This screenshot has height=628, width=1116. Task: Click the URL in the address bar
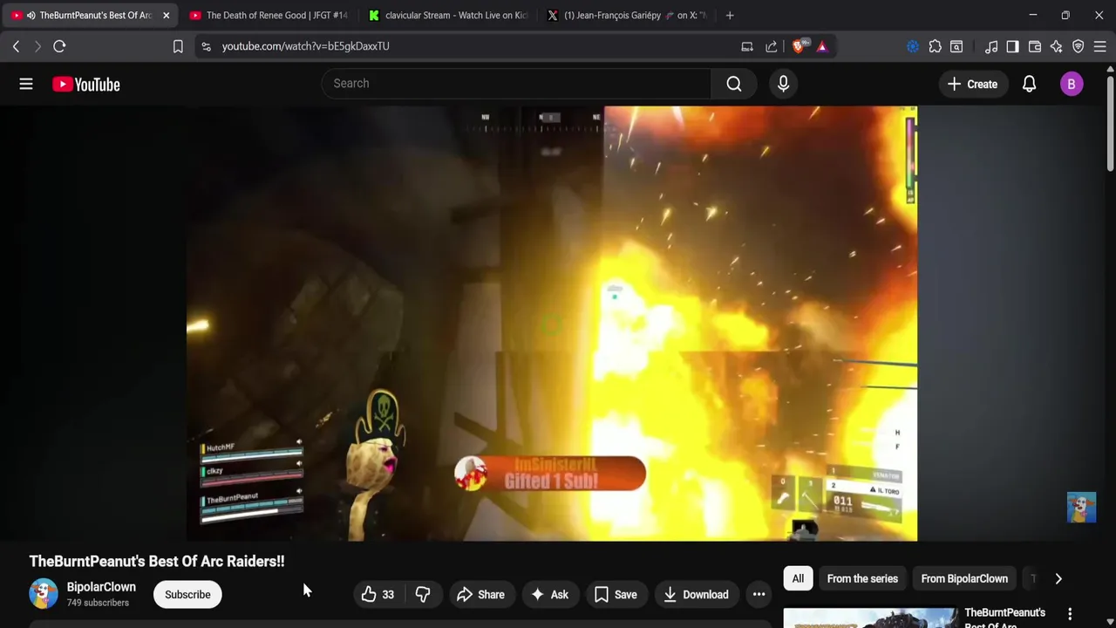[x=305, y=46]
